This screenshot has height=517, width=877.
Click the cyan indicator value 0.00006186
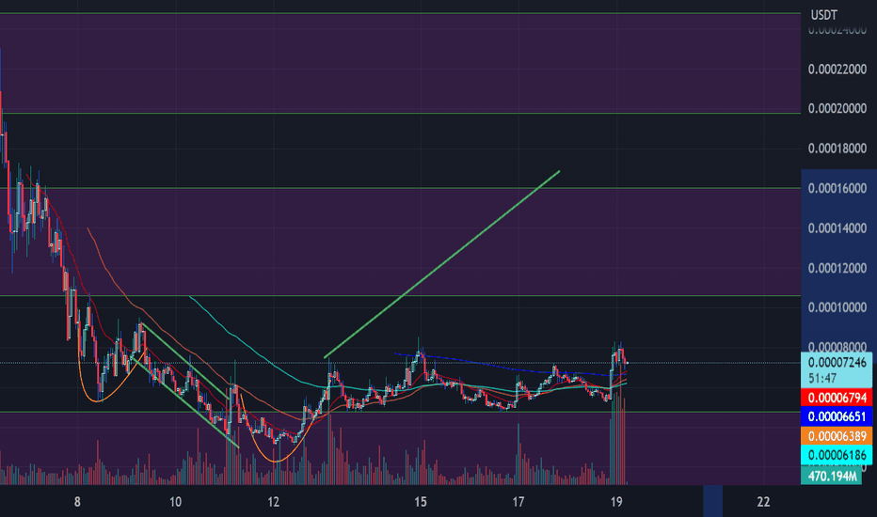coord(837,455)
